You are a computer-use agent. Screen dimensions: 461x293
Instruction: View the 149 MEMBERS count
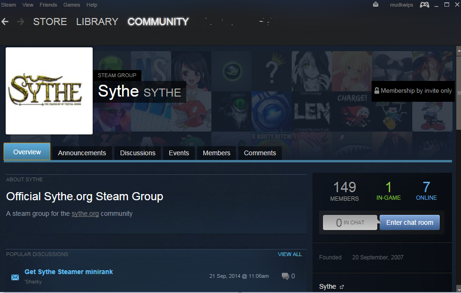[x=344, y=191]
